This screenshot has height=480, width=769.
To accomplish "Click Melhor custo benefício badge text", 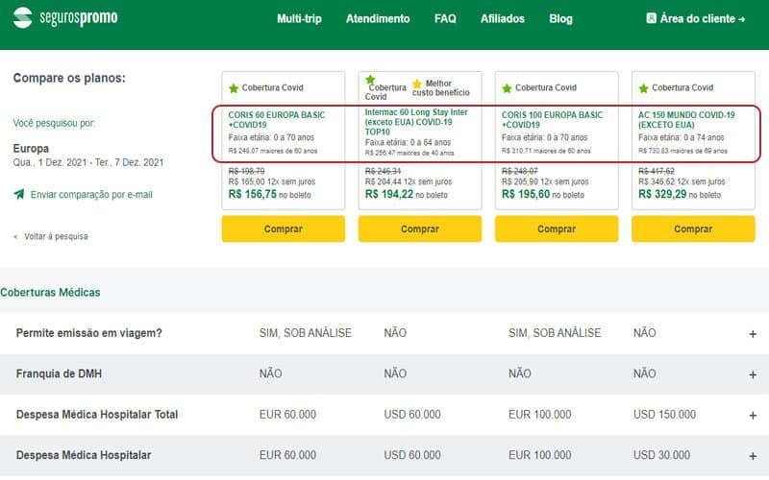I will tap(441, 87).
